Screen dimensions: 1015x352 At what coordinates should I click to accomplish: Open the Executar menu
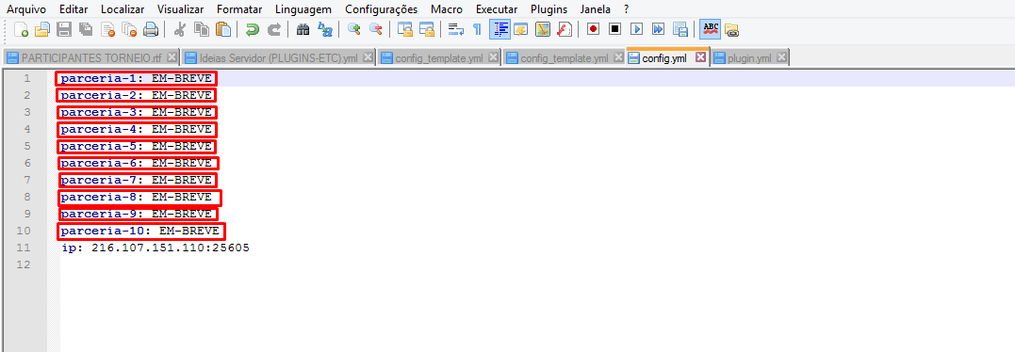[497, 9]
